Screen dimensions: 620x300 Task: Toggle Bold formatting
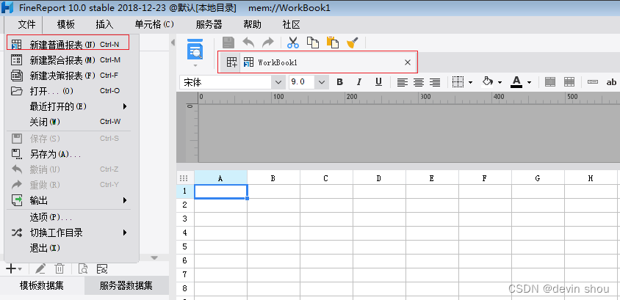tap(339, 82)
